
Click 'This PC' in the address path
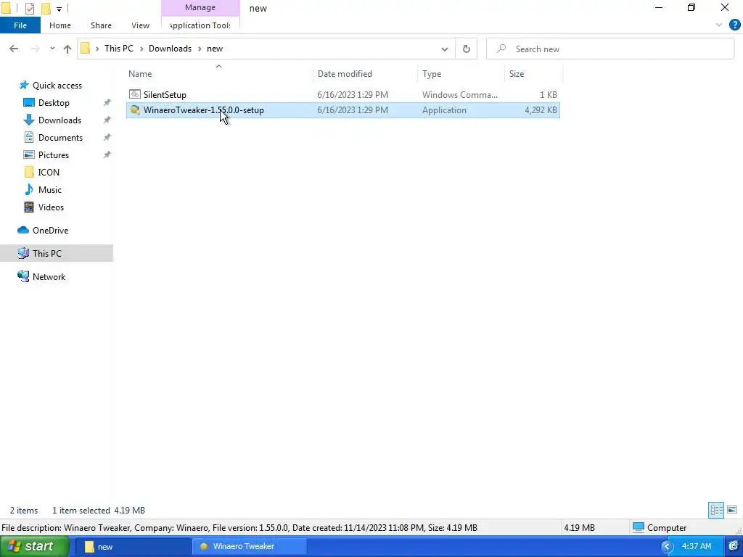[119, 49]
